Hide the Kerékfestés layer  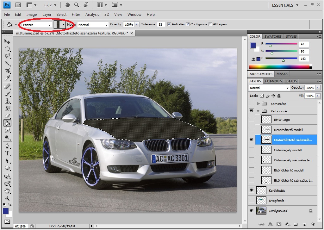point(251,190)
